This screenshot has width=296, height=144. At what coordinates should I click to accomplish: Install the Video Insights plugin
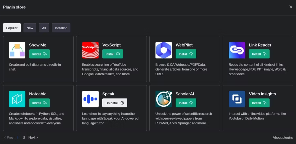tap(259, 103)
